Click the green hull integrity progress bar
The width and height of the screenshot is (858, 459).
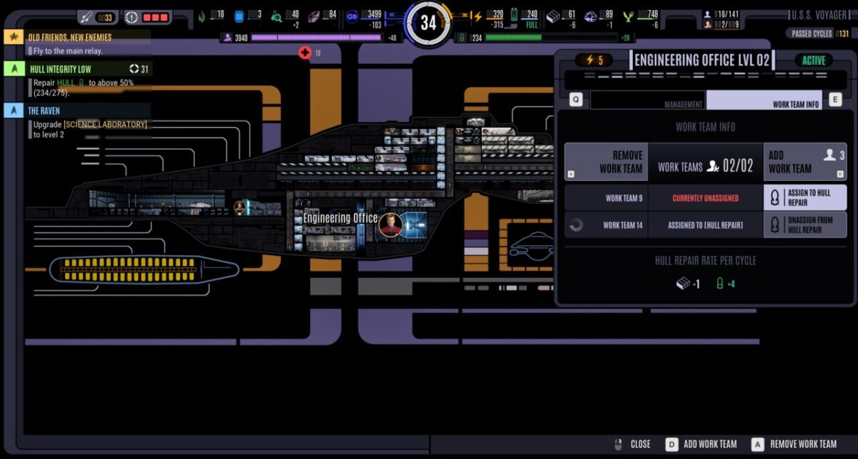[x=551, y=38]
